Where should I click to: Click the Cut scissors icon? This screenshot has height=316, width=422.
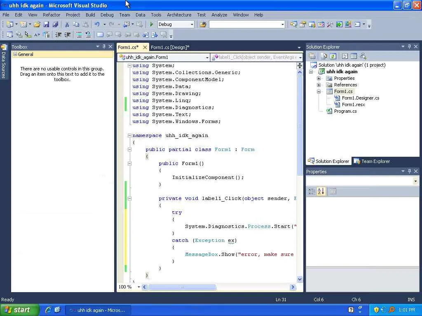[67, 25]
